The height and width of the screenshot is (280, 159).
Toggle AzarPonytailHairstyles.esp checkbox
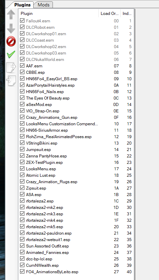point(22,85)
